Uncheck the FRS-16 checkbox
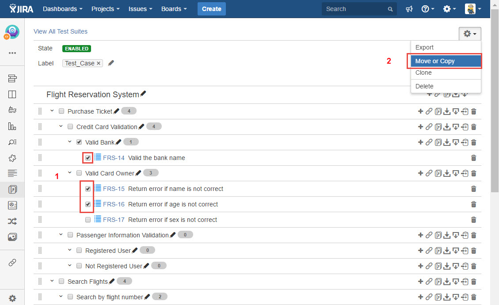This screenshot has width=499, height=305. pyautogui.click(x=88, y=204)
